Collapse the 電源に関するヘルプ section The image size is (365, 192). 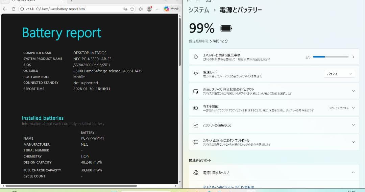353,172
